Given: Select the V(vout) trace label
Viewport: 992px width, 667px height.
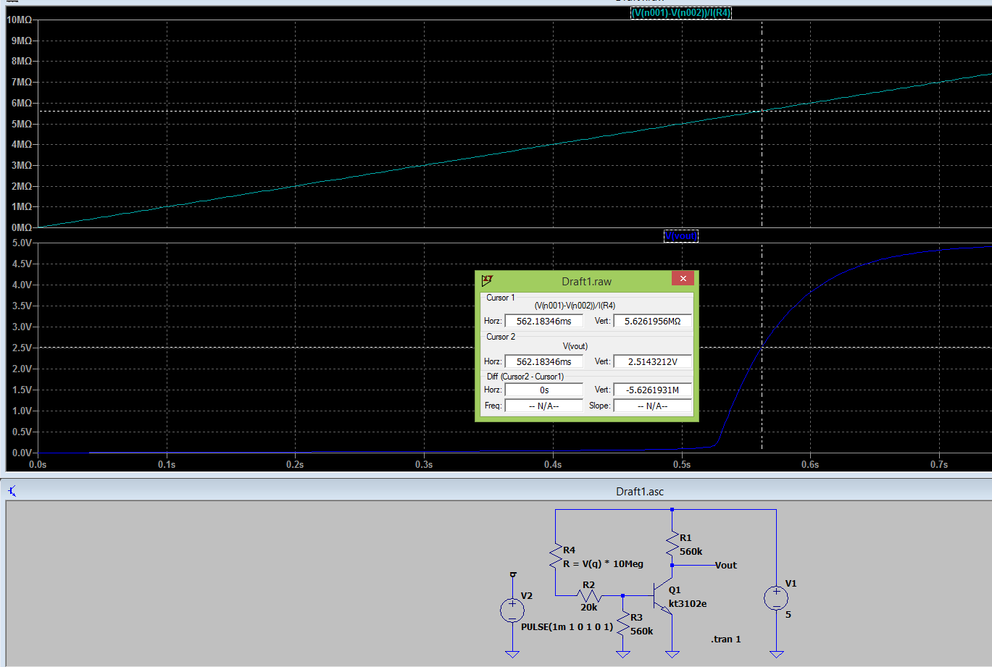Looking at the screenshot, I should [x=681, y=236].
